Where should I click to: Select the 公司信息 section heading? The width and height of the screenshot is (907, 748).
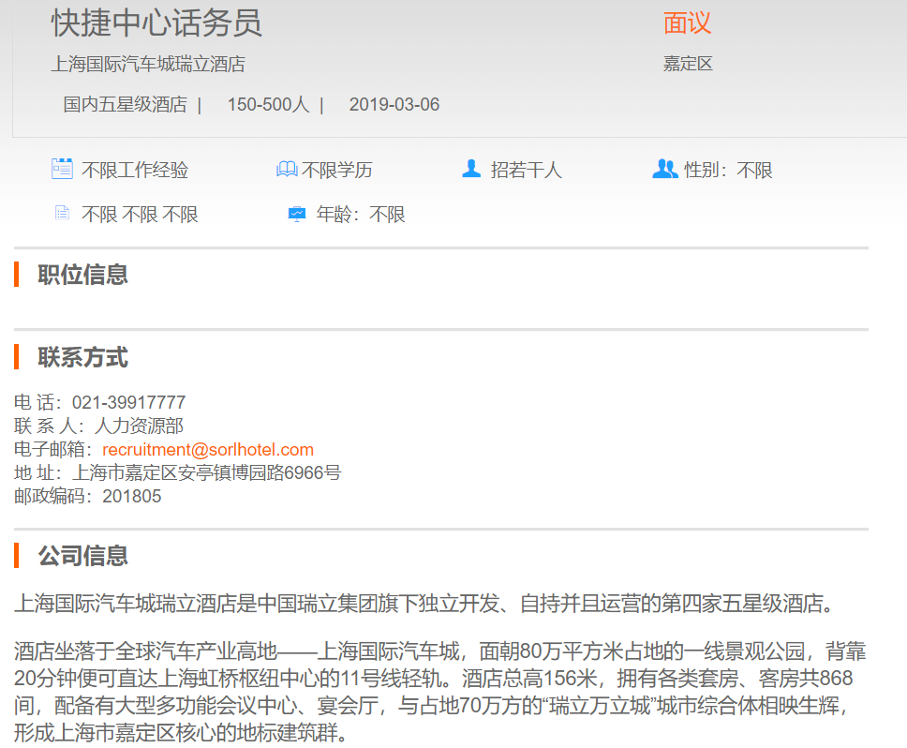point(82,556)
